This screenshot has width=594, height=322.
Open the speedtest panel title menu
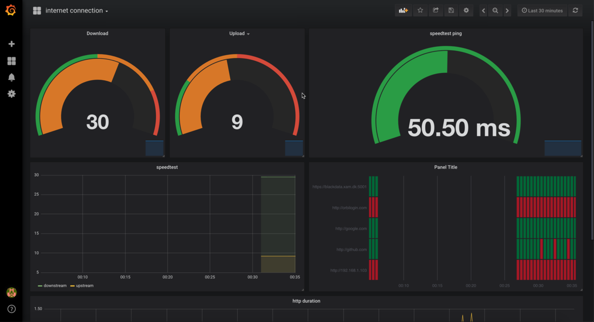click(x=167, y=167)
